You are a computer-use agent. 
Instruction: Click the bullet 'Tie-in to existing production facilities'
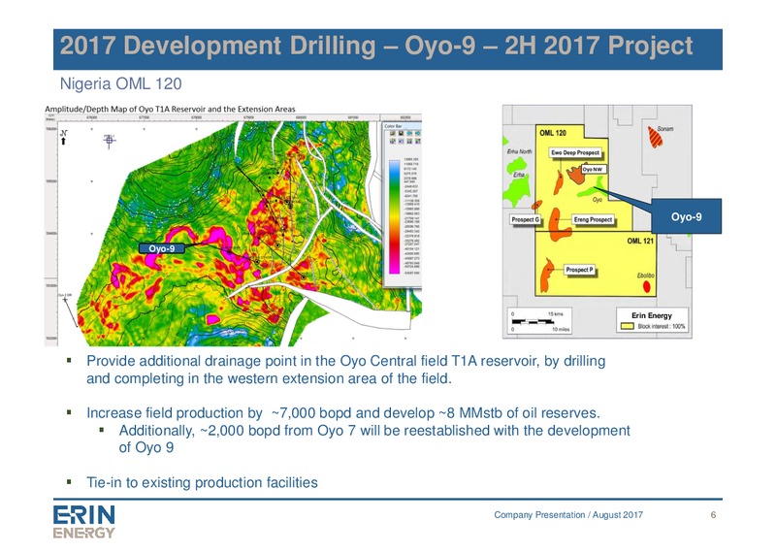202,482
